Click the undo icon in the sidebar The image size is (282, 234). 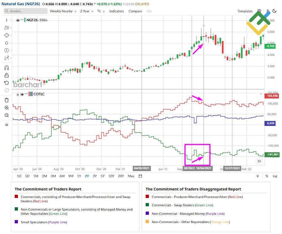pyautogui.click(x=6, y=83)
